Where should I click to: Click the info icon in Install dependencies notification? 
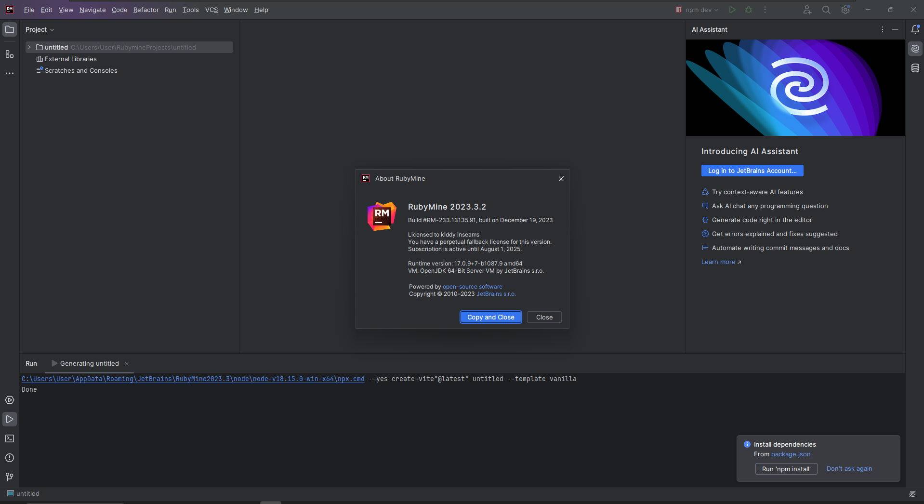click(x=747, y=444)
